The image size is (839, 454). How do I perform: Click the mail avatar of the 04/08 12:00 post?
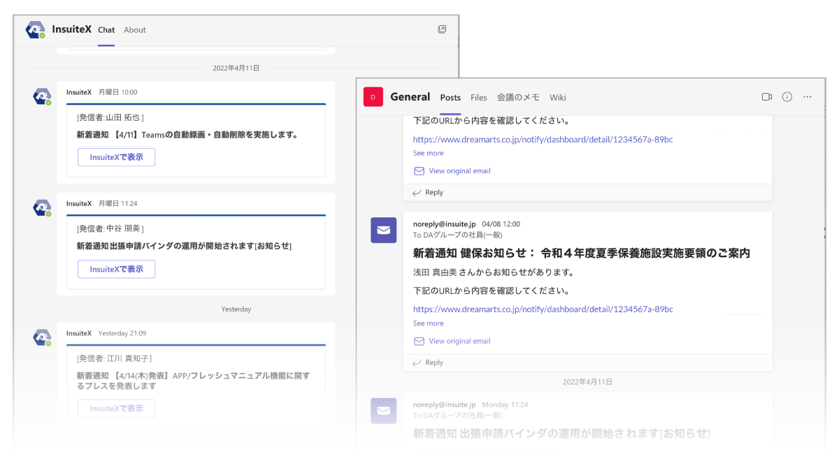pyautogui.click(x=383, y=230)
